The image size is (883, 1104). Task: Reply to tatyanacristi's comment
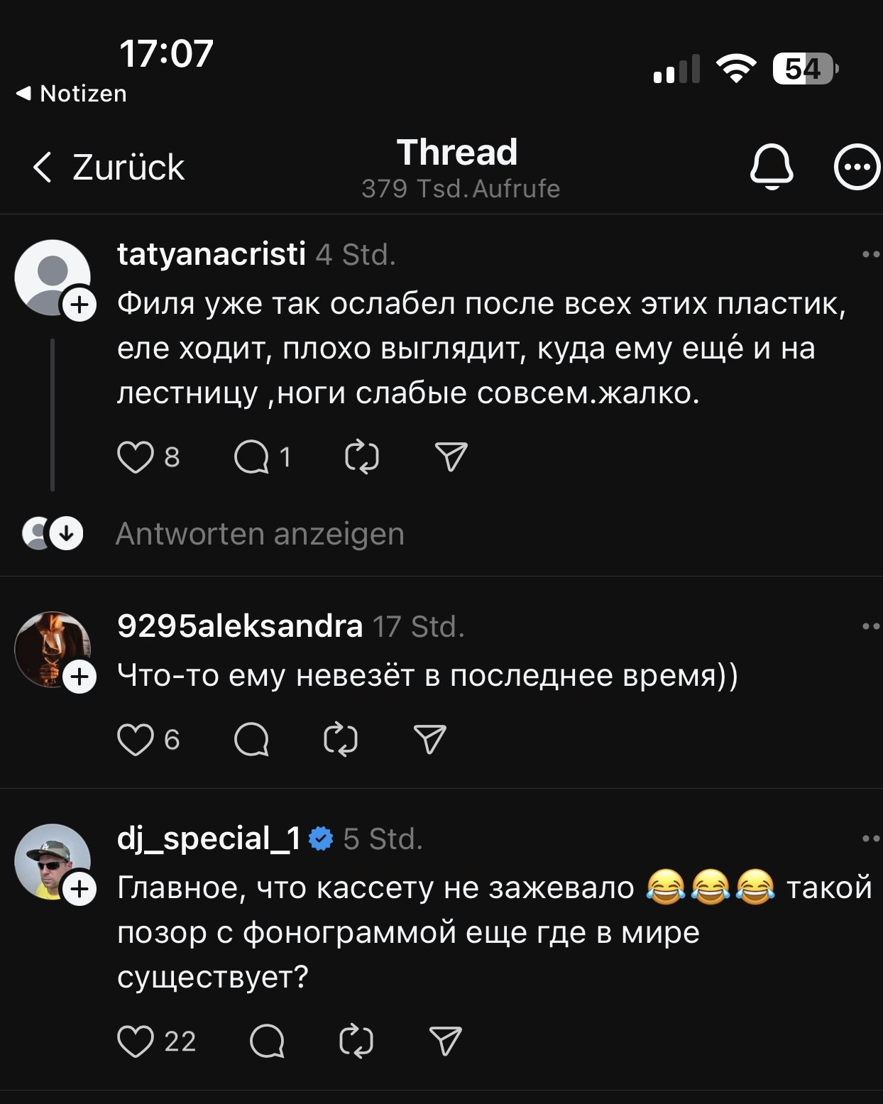[x=252, y=457]
